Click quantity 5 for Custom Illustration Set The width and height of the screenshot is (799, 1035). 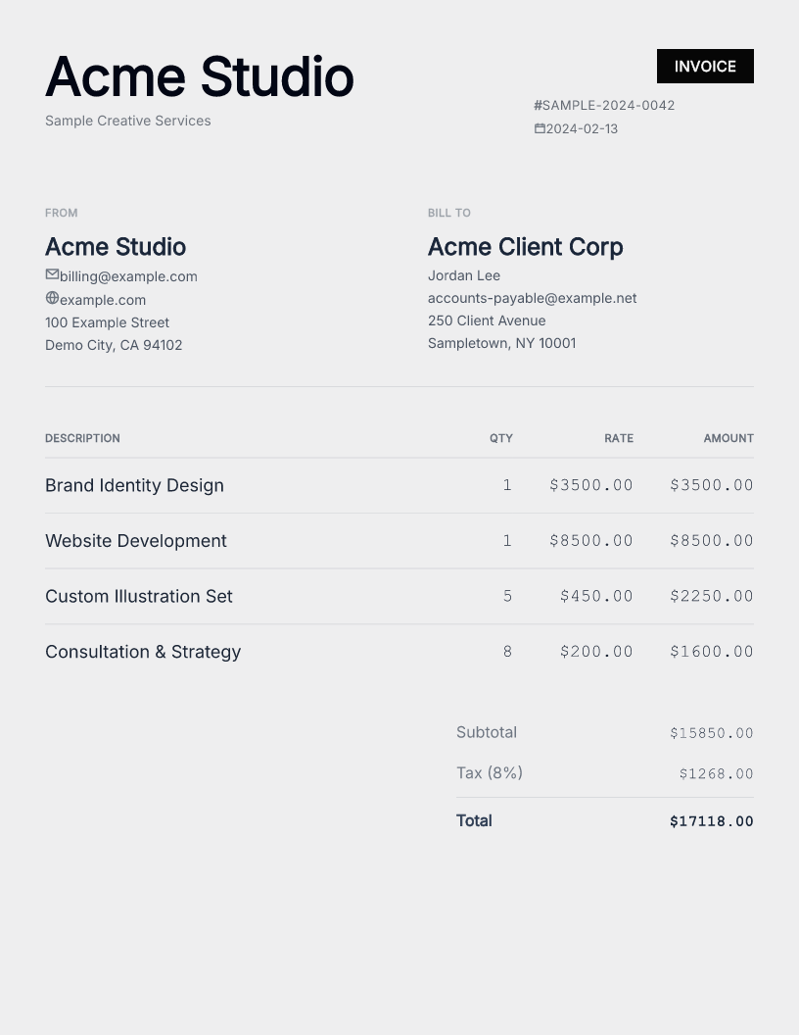pyautogui.click(x=507, y=596)
